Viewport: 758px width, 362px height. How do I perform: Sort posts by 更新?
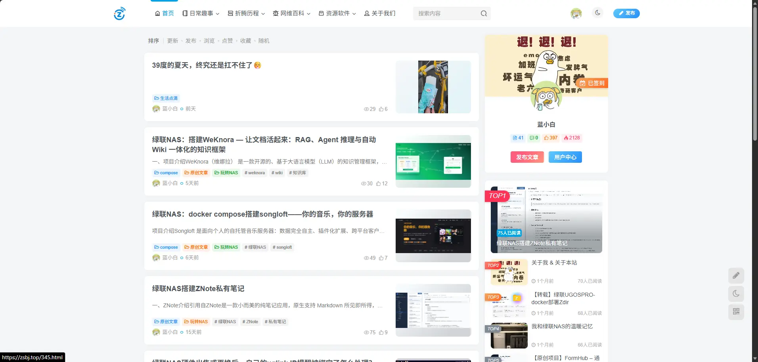coord(172,41)
